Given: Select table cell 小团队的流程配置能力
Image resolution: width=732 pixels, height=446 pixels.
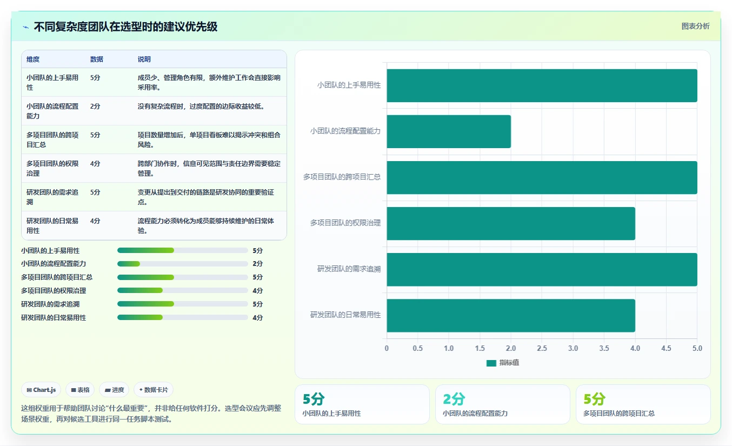Looking at the screenshot, I should tap(53, 111).
